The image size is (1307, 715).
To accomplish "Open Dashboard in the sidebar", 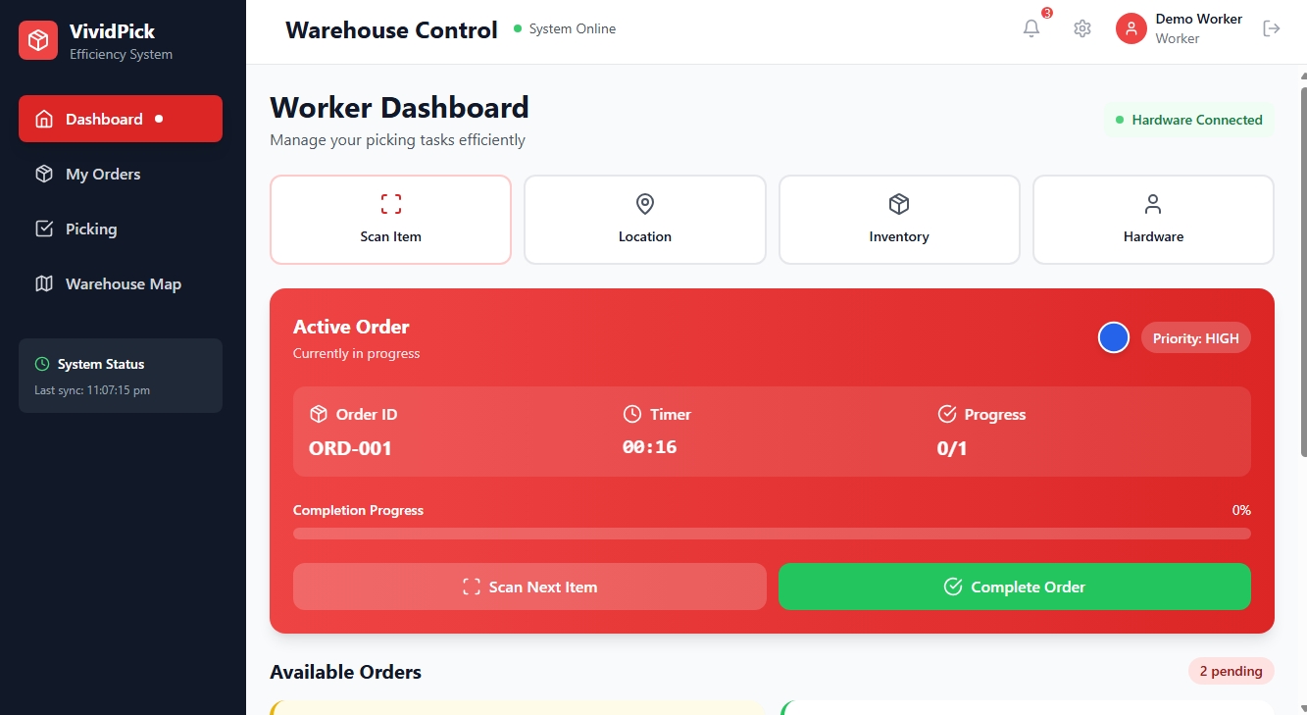I will (121, 119).
